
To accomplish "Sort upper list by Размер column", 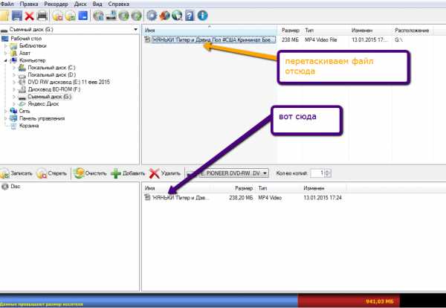I will (x=290, y=31).
